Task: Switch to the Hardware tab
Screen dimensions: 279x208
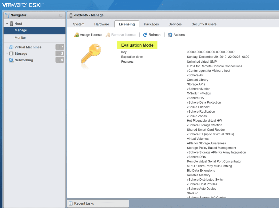Action: pos(102,24)
